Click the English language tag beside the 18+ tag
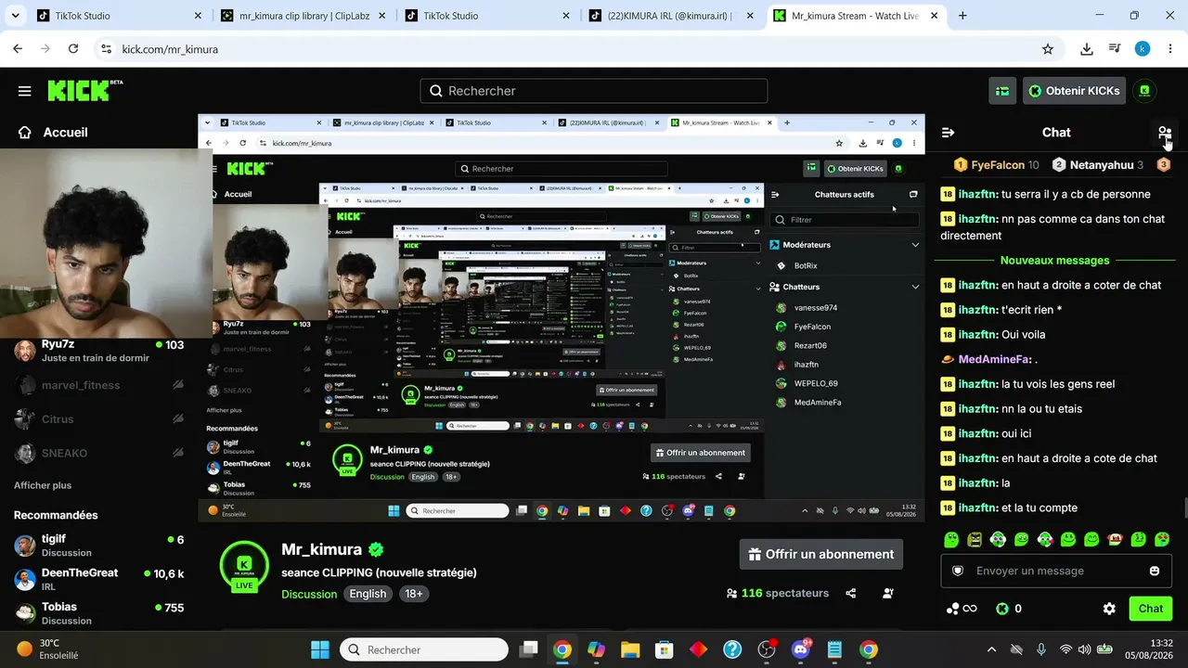 pyautogui.click(x=368, y=594)
